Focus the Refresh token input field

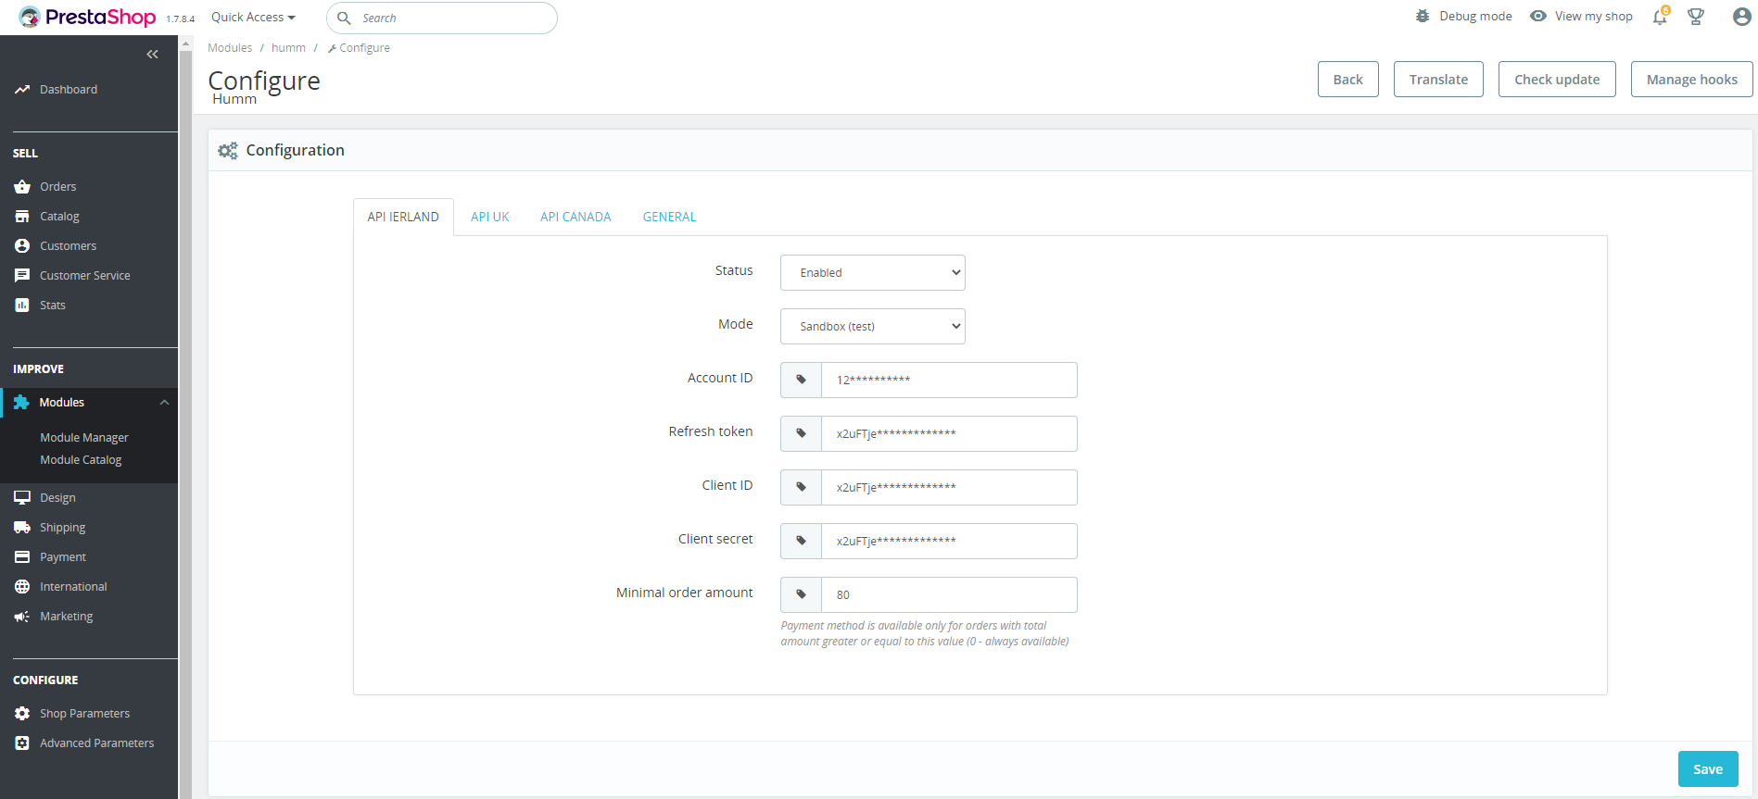(949, 433)
